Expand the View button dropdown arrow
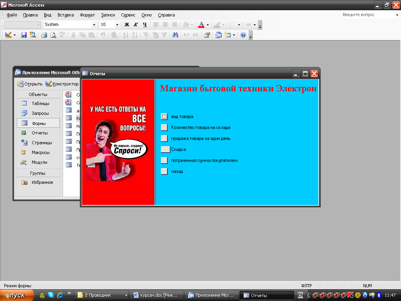This screenshot has width=401, height=301. (14, 35)
